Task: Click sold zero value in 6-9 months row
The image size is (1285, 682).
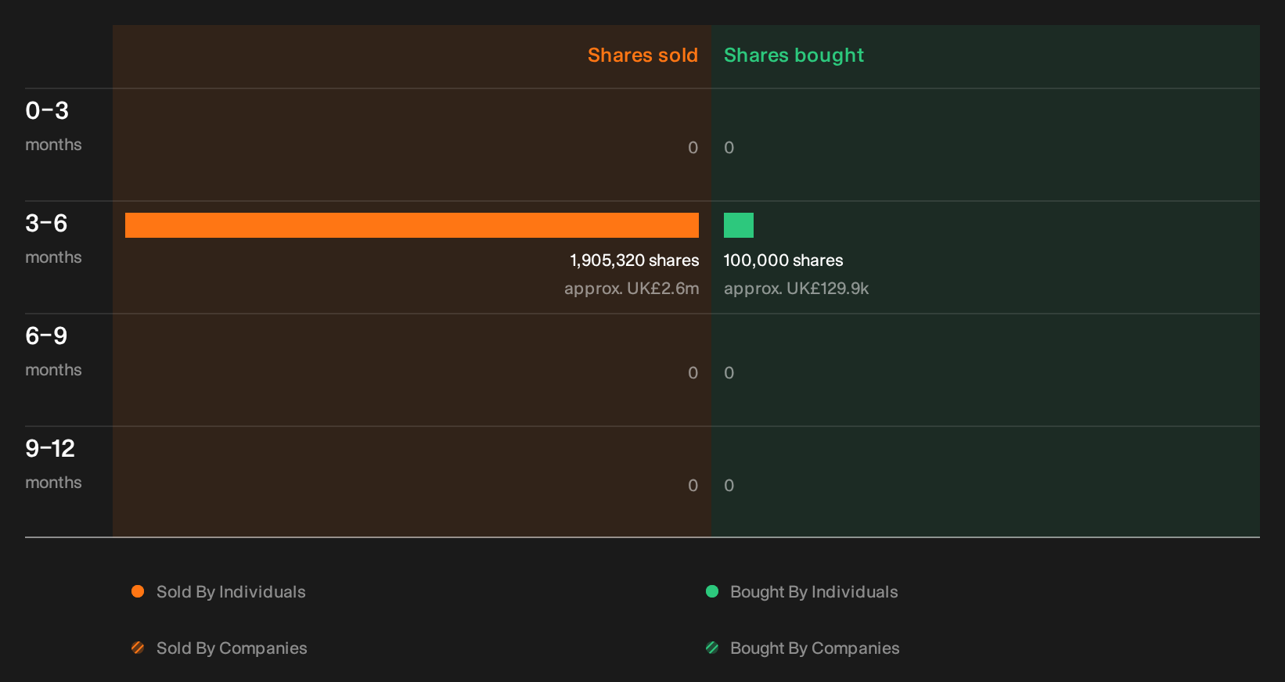Action: coord(693,373)
